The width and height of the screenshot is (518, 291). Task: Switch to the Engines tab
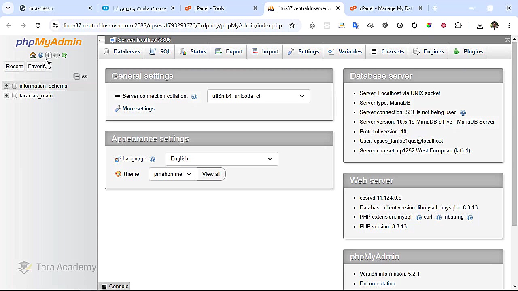[x=429, y=52]
